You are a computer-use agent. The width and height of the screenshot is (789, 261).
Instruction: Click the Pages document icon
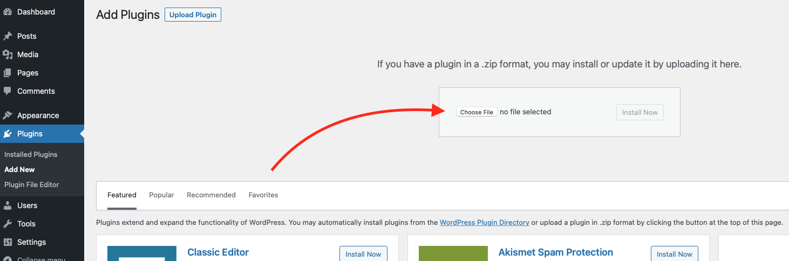(x=8, y=73)
